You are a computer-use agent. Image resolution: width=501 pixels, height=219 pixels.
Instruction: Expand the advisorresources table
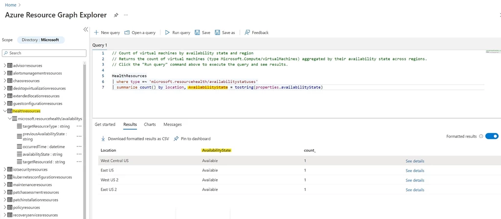(x=5, y=65)
